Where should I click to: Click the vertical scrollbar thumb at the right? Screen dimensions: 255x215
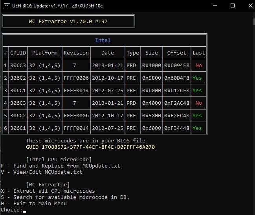point(254,22)
